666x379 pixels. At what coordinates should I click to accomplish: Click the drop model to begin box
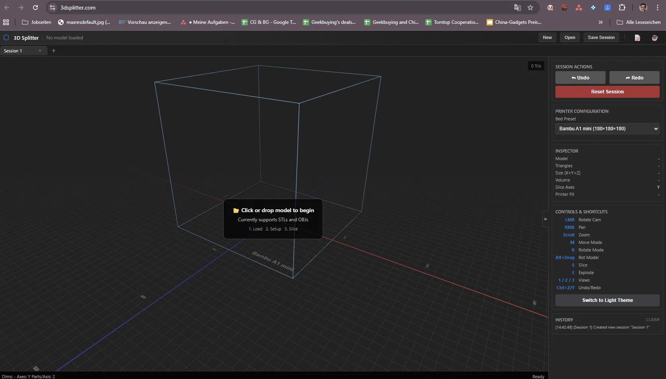[x=273, y=219]
